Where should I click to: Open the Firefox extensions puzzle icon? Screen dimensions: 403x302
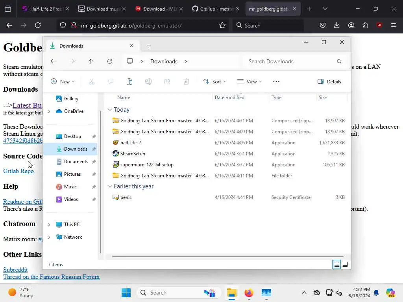coord(365,25)
